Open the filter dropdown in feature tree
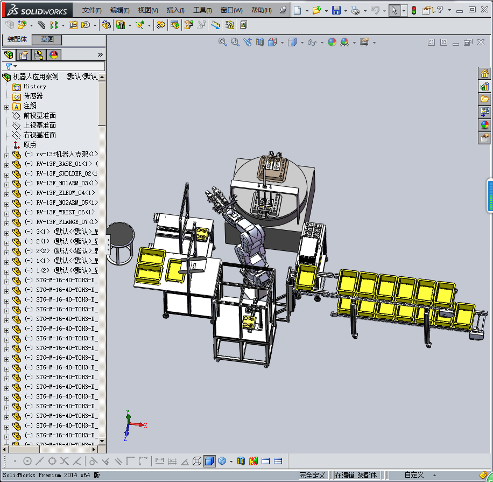Image resolution: width=493 pixels, height=482 pixels. tap(11, 66)
